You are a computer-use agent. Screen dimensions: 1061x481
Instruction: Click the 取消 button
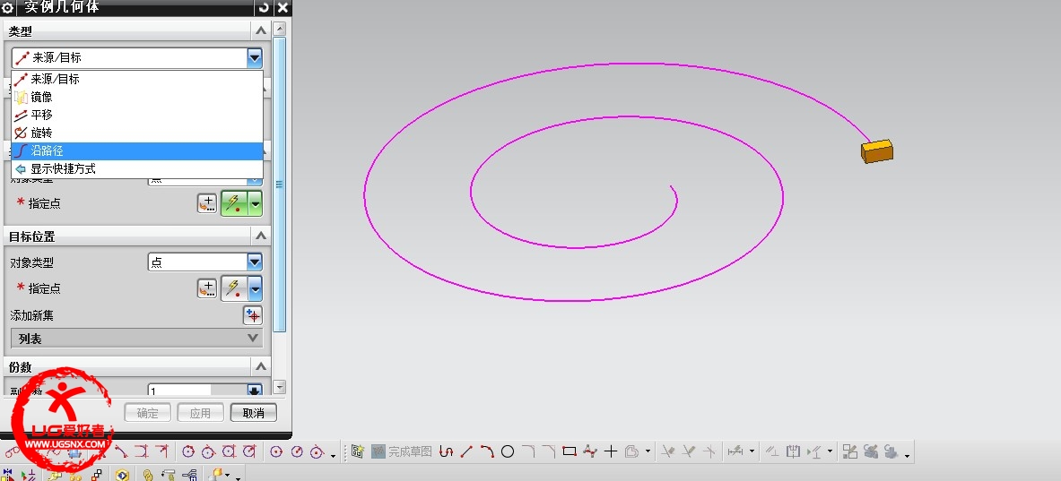253,413
